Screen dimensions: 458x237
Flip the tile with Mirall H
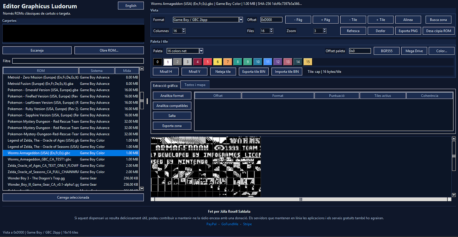(166, 71)
